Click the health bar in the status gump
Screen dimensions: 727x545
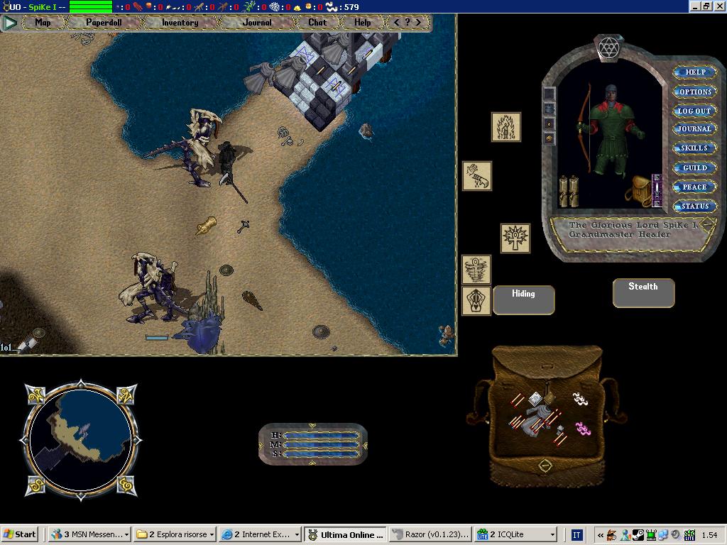point(322,436)
